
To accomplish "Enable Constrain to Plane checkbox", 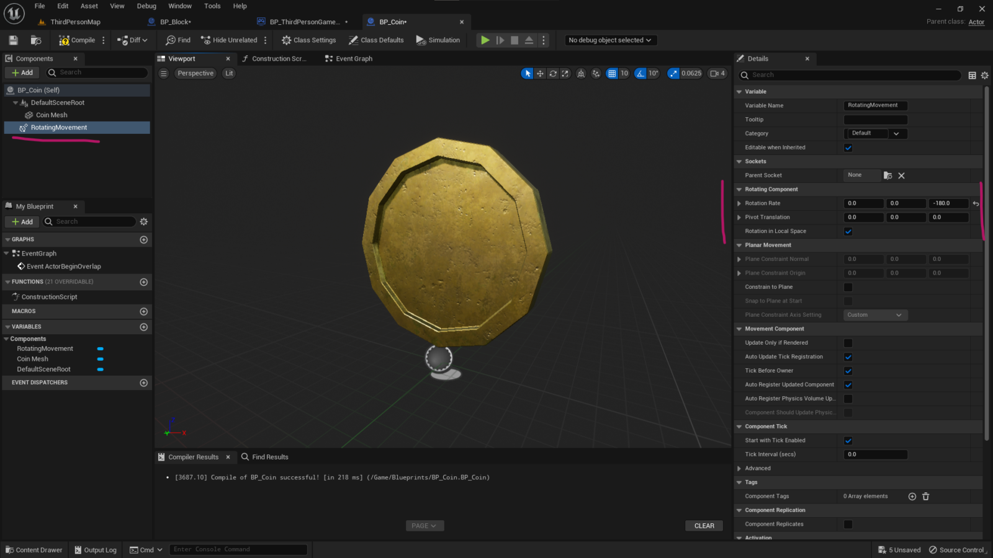I will point(848,287).
